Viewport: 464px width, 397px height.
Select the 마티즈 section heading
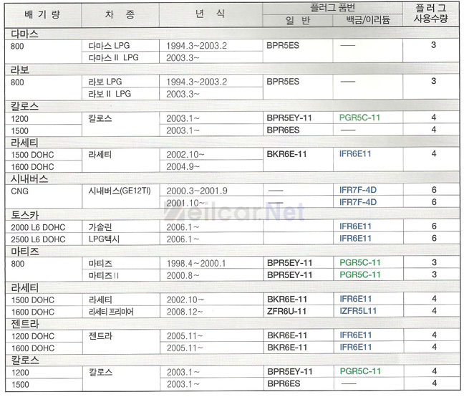(x=25, y=252)
